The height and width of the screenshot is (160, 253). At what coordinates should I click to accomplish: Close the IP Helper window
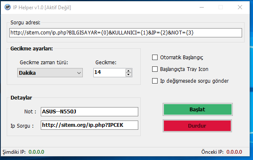coord(240,7)
